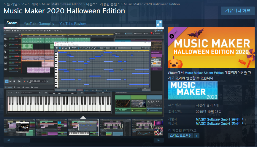The image size is (257, 147).
Task: Select fourth screenshot thumbnail
Action: click(116, 127)
